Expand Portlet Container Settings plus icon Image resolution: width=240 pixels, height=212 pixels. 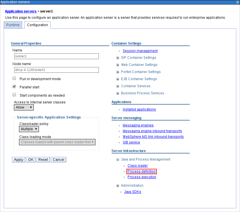118,72
